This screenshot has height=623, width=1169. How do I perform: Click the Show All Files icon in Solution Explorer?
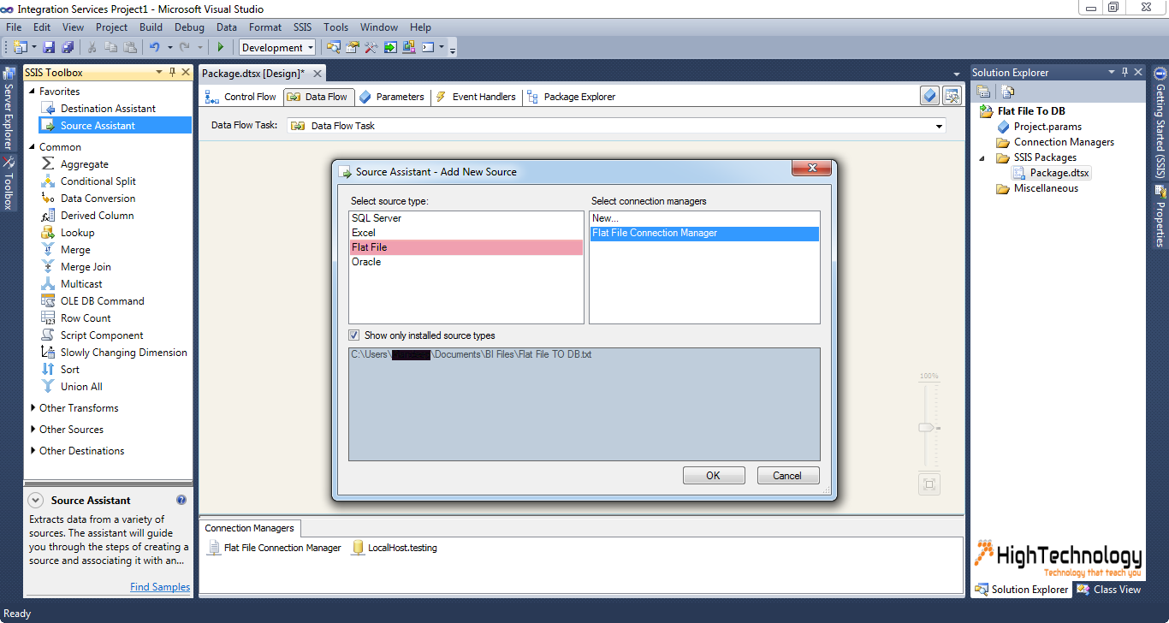pyautogui.click(x=1008, y=92)
